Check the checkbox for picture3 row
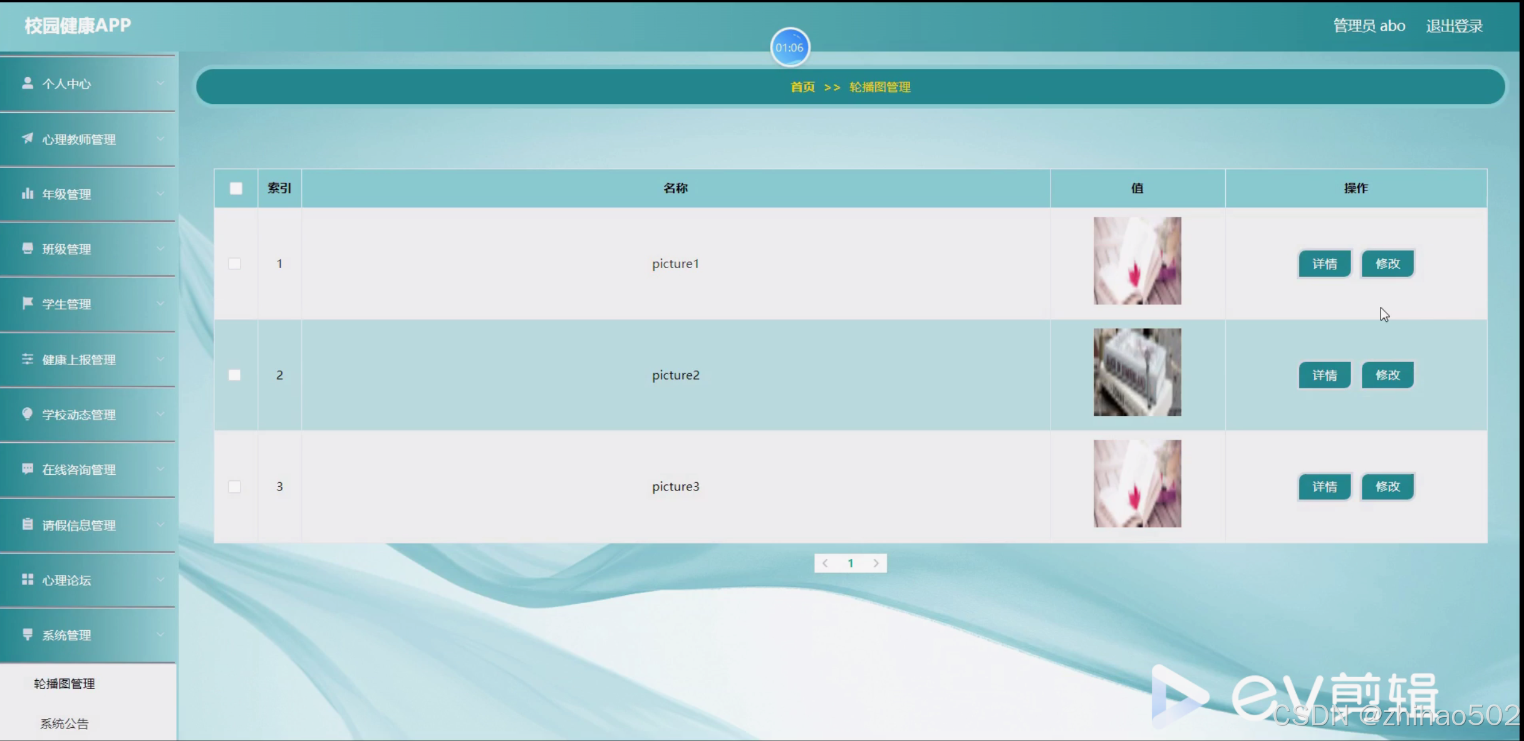Viewport: 1524px width, 741px height. [234, 487]
